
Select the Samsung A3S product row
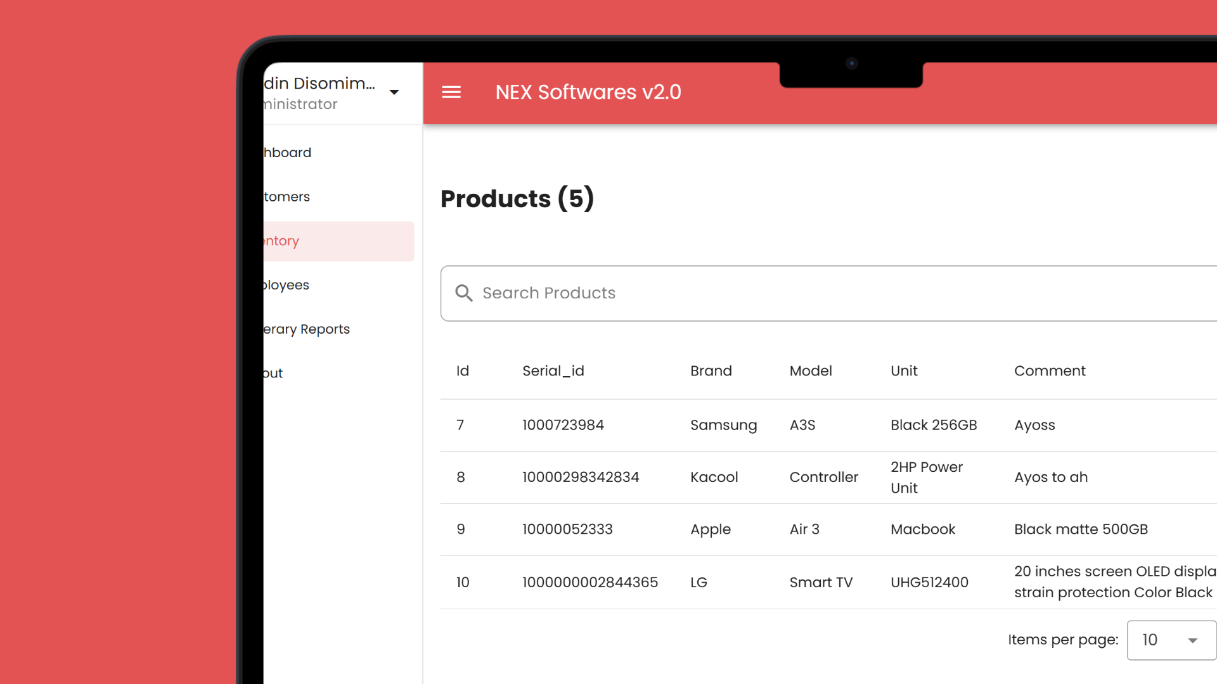point(723,425)
